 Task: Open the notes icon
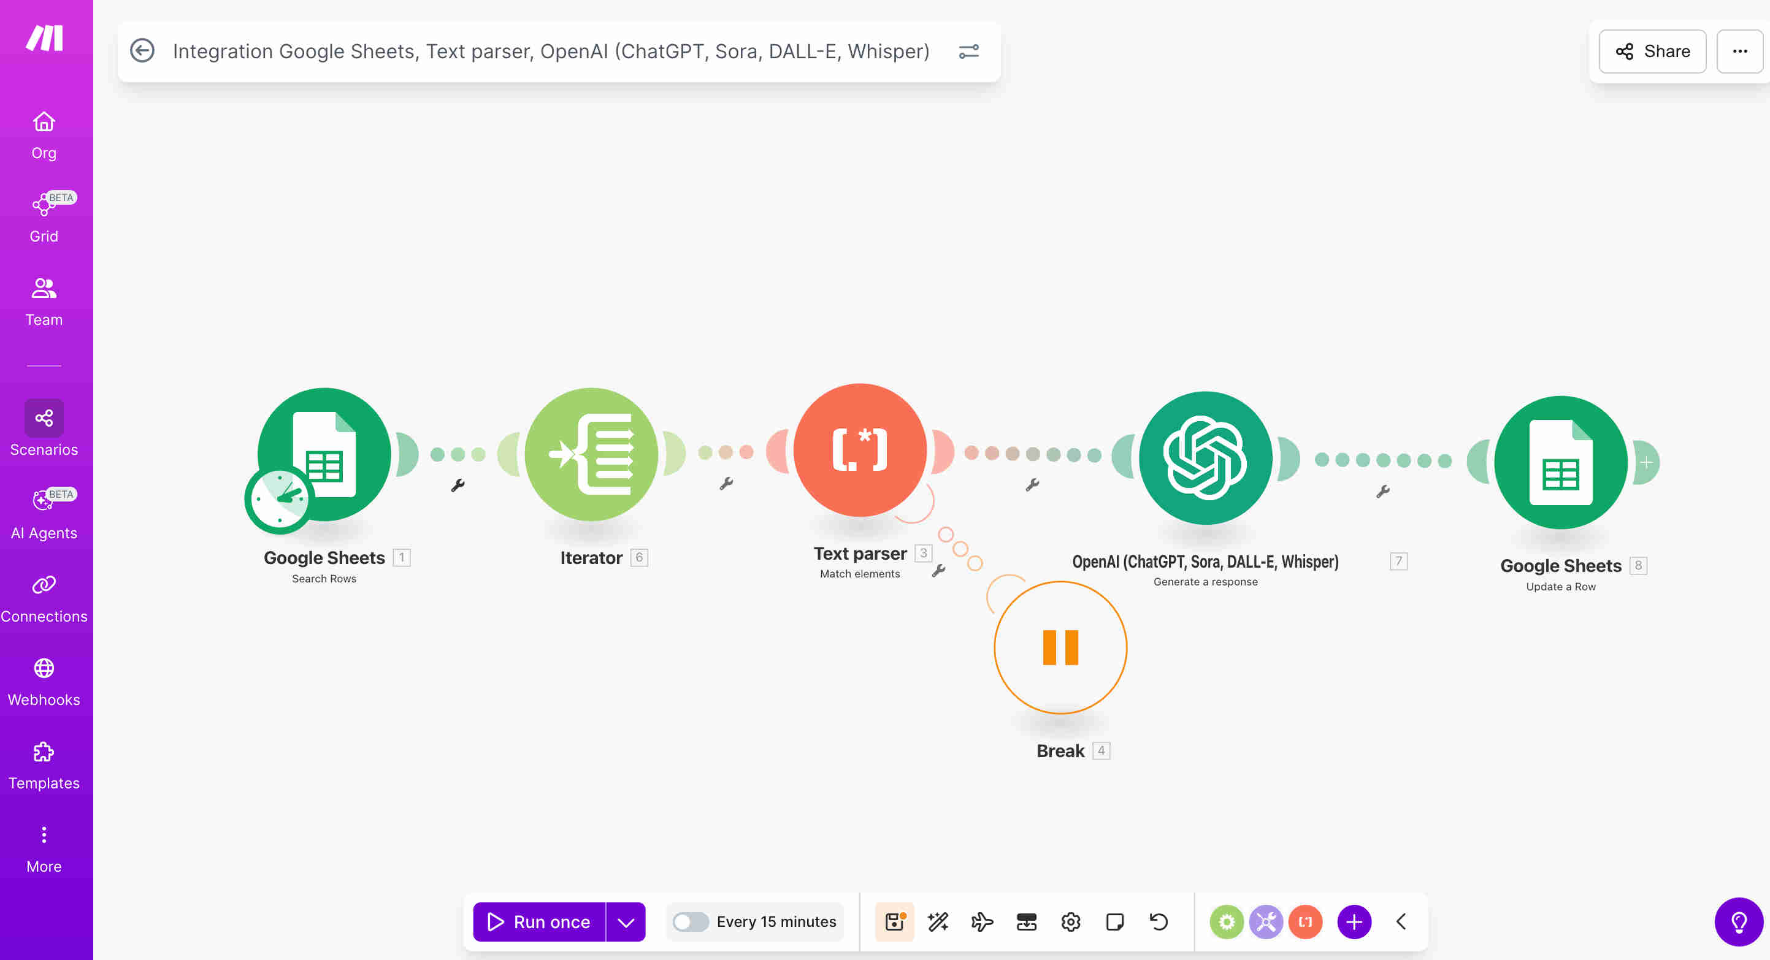(1114, 921)
